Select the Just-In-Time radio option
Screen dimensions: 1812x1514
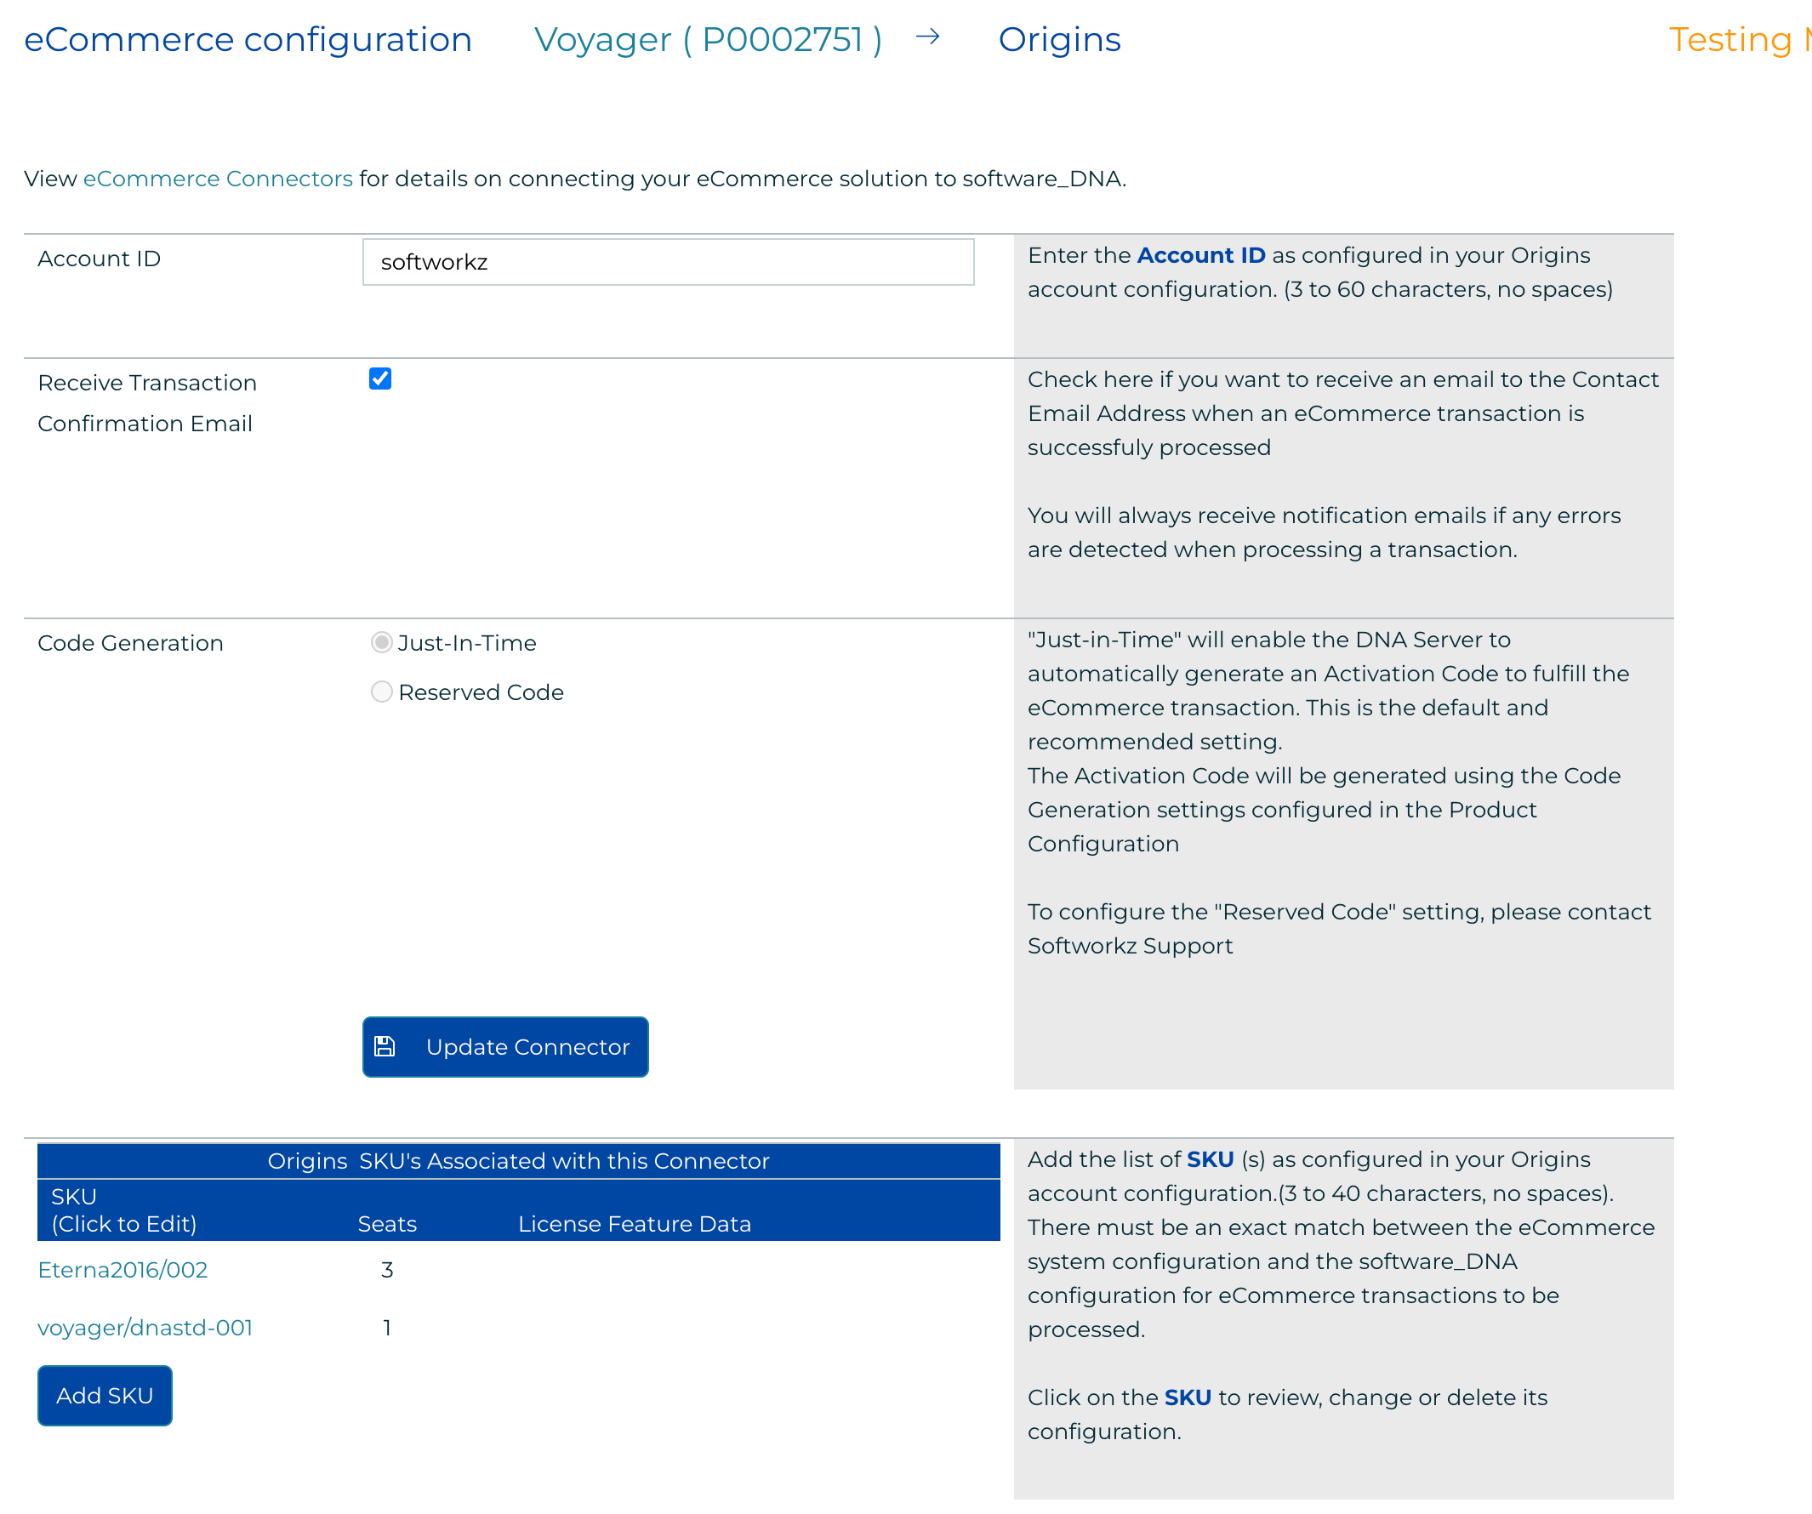point(381,643)
